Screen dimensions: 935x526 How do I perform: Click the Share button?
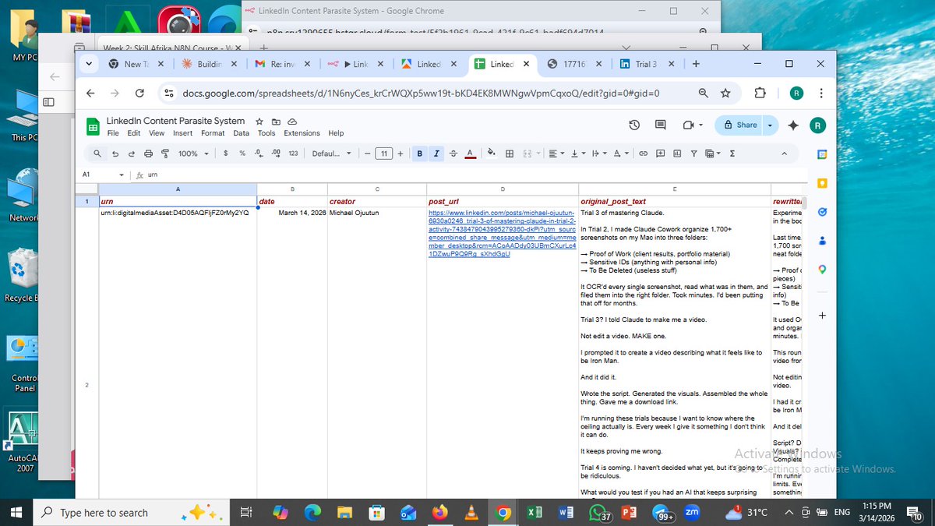click(740, 125)
